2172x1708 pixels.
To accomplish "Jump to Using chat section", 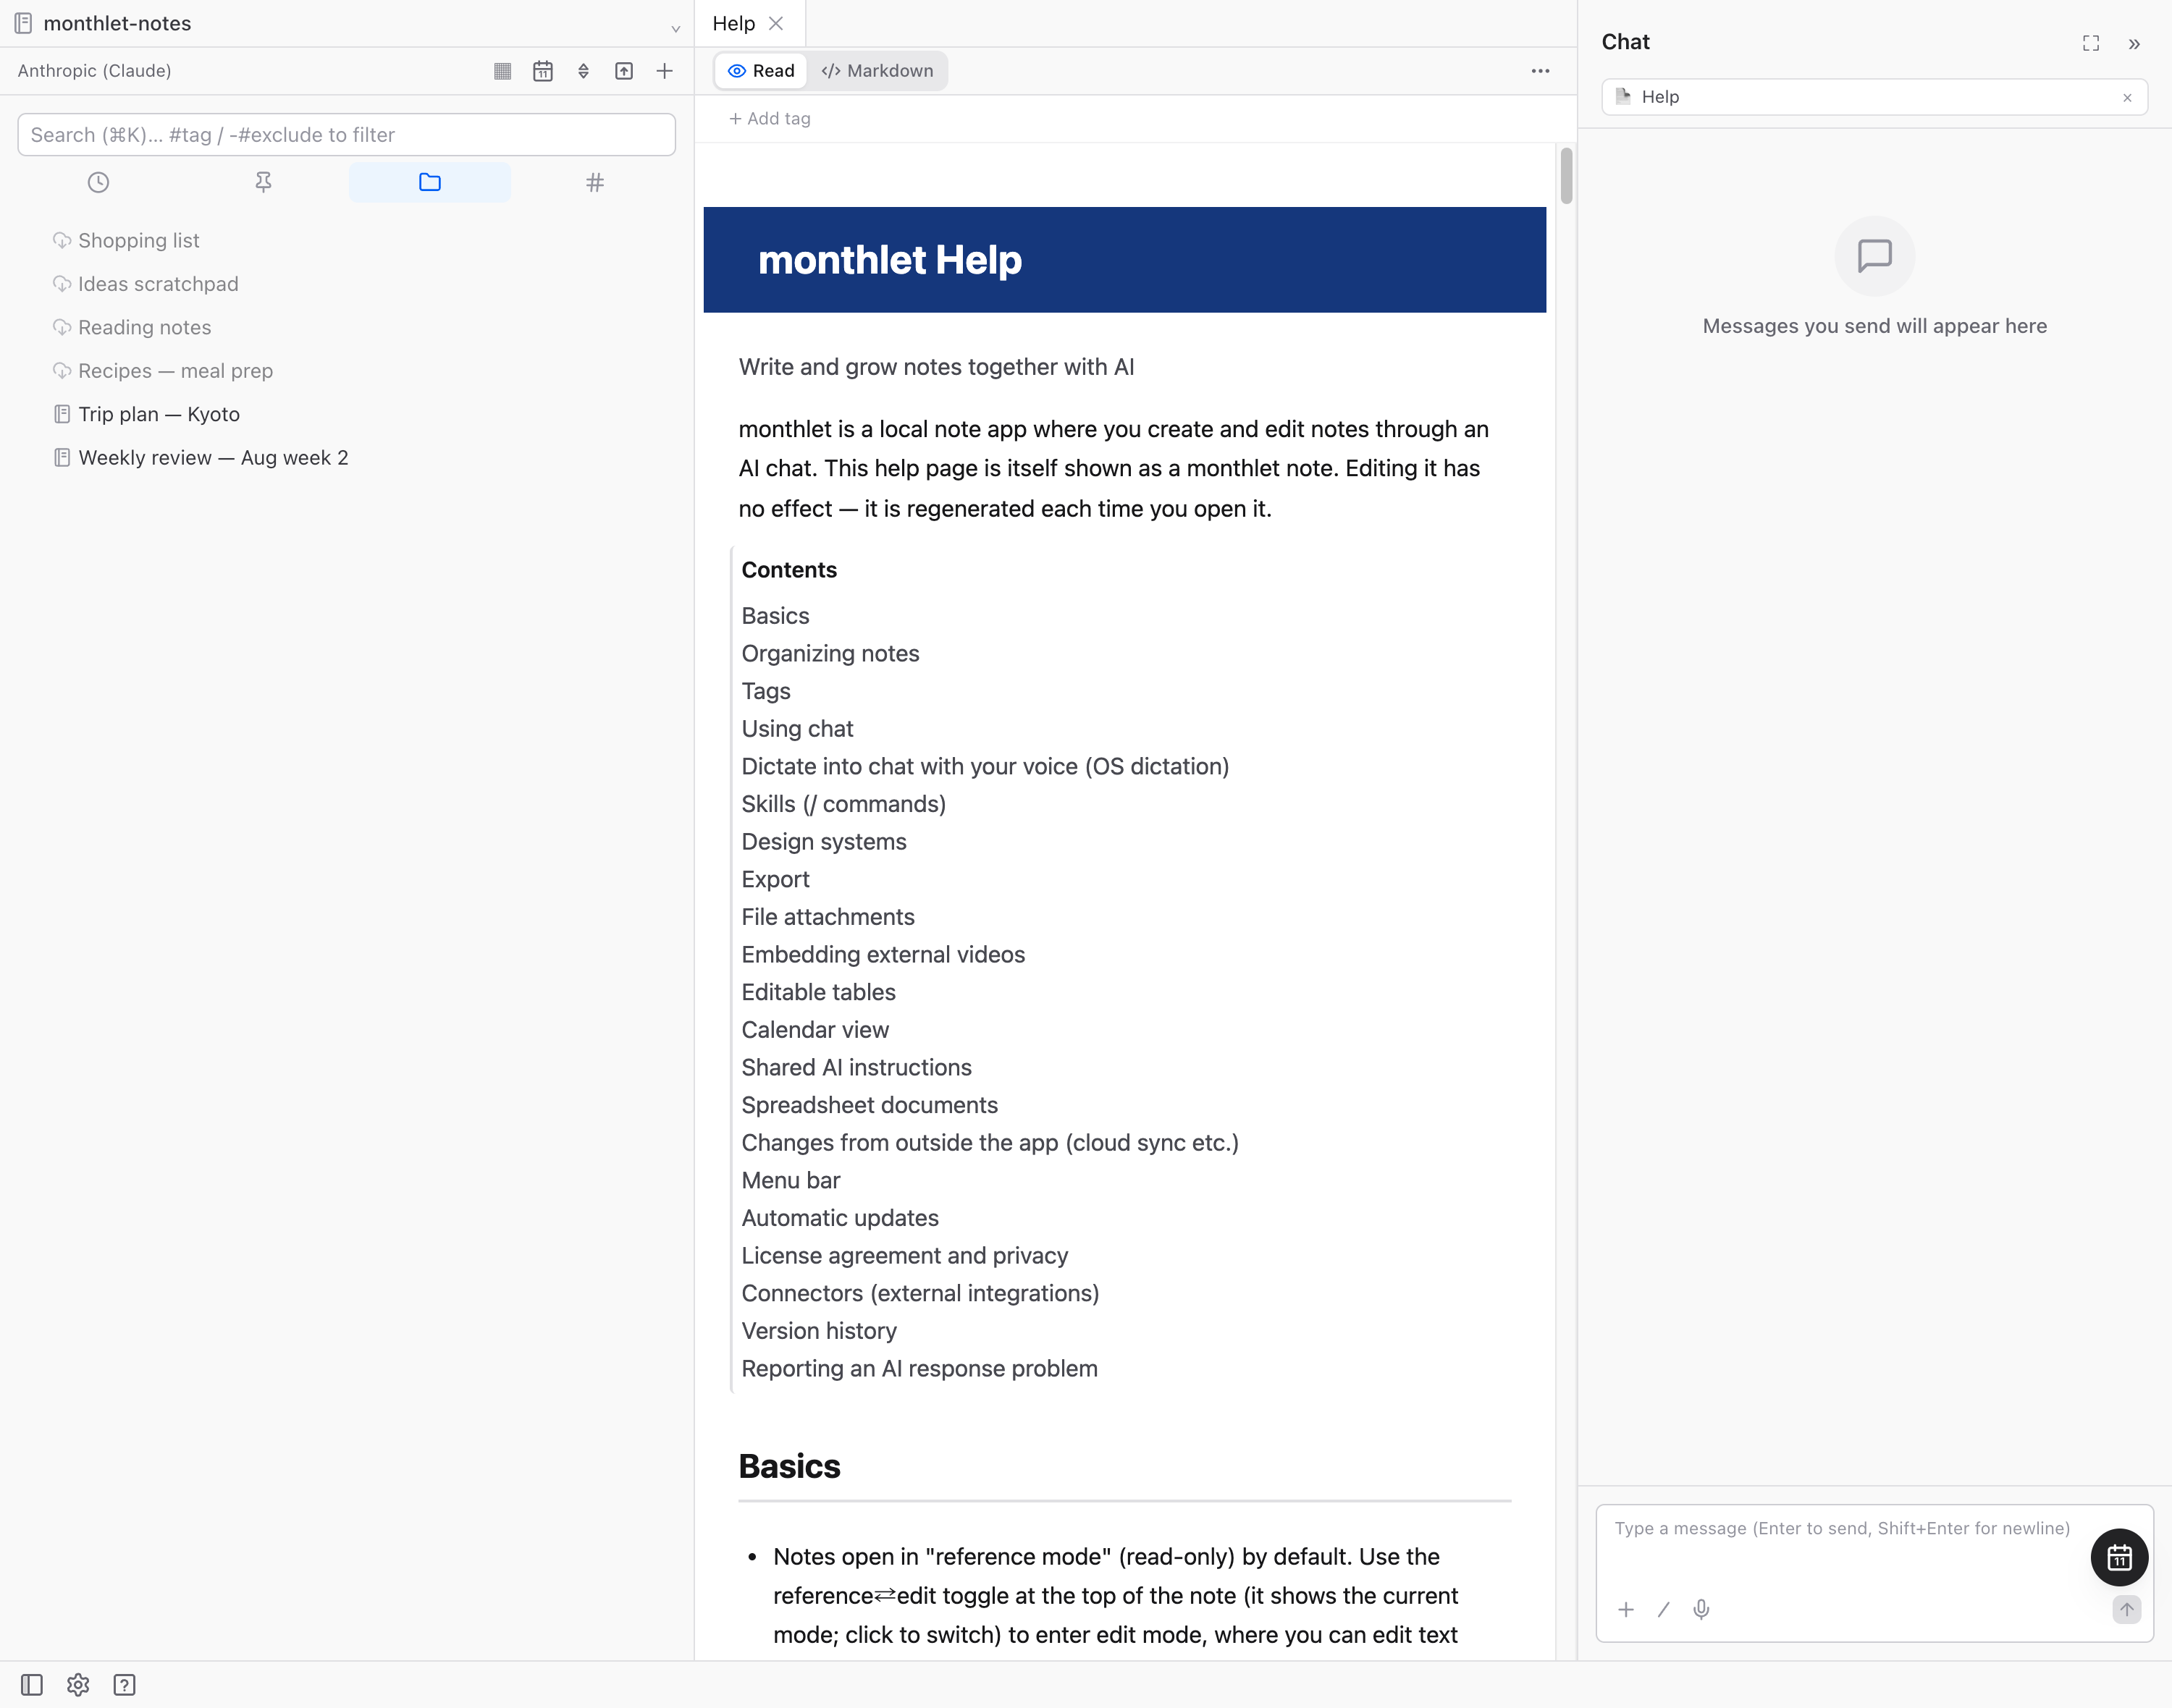I will pos(797,729).
